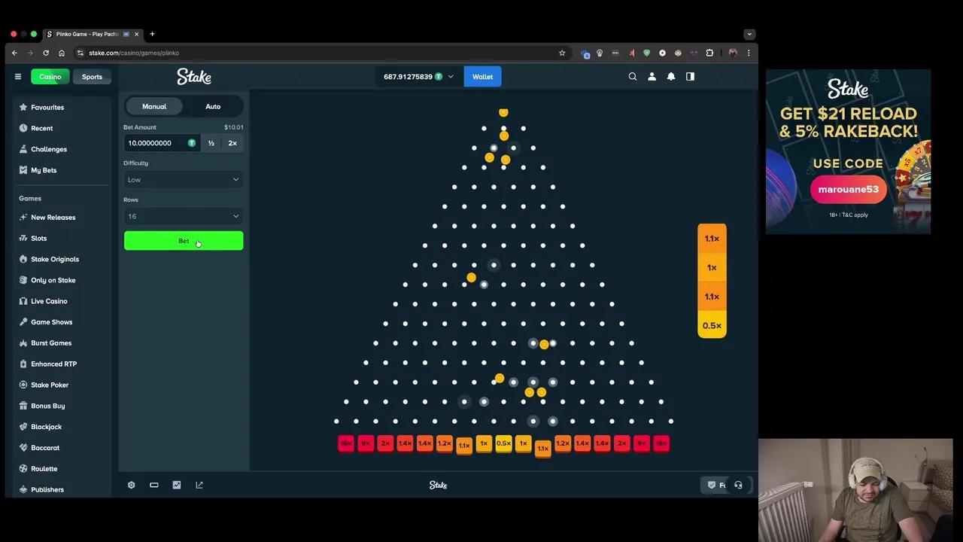Open the user profile icon
This screenshot has height=542, width=963.
tap(652, 77)
